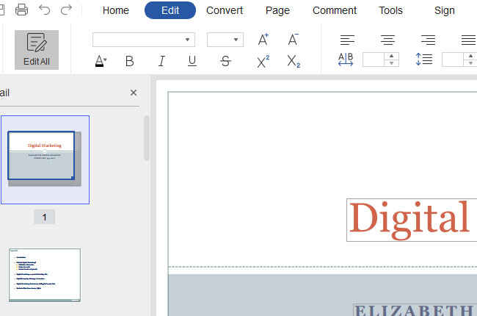
Task: Click the Redo arrow
Action: [x=67, y=10]
